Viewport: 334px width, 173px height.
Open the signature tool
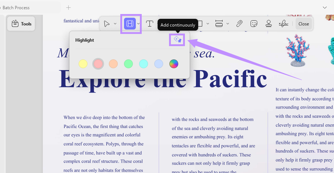click(x=283, y=24)
